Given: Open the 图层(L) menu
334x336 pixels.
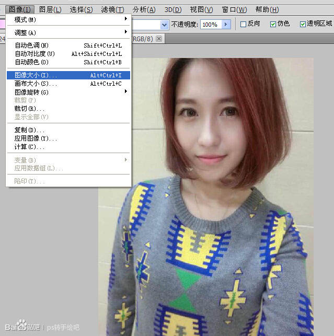Looking at the screenshot, I should [50, 9].
